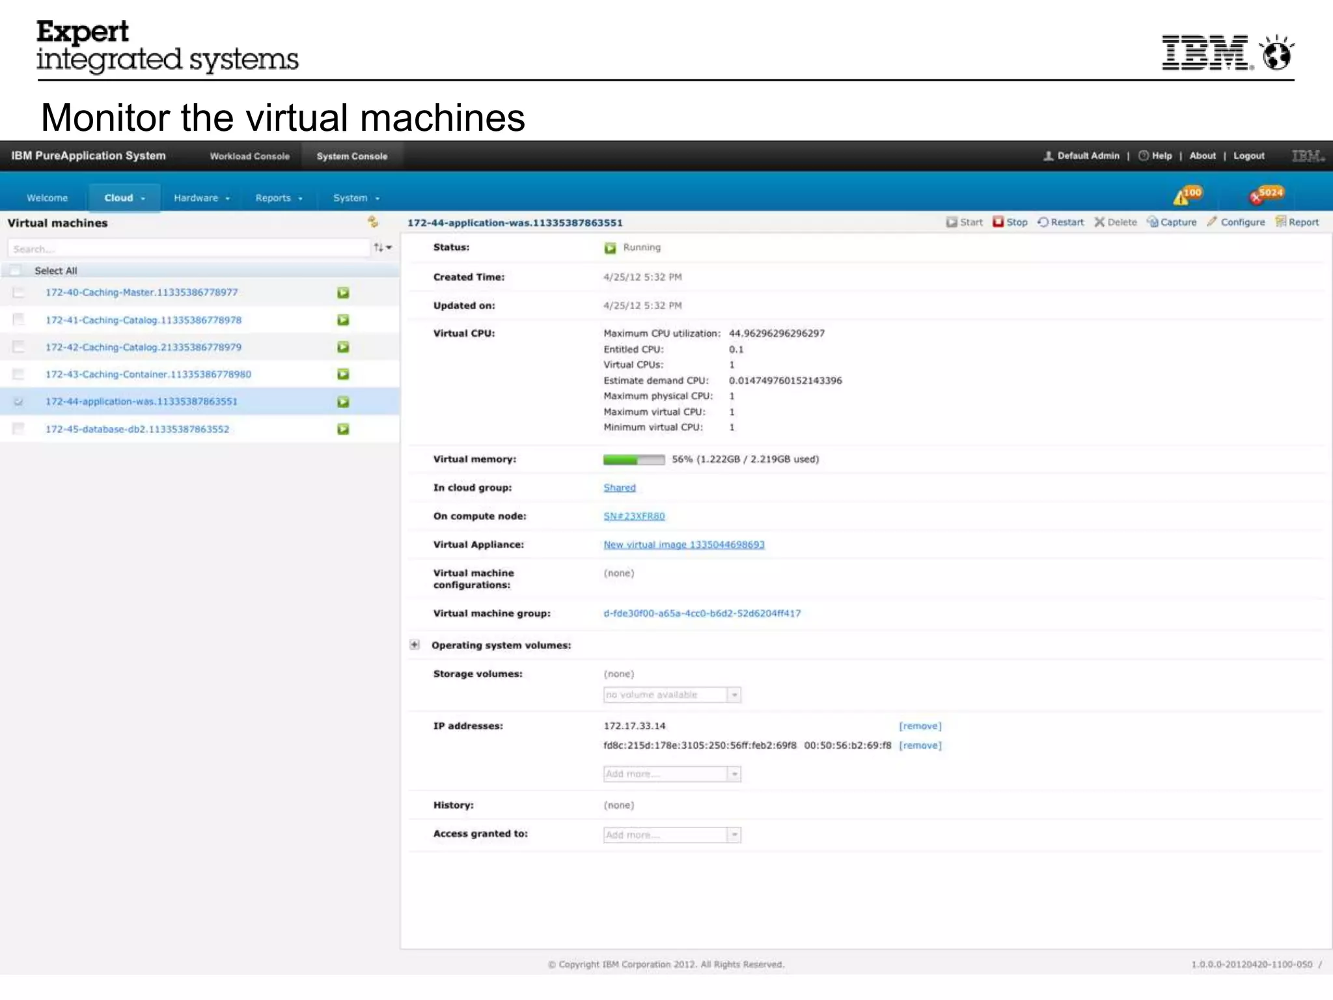The height and width of the screenshot is (1000, 1333).
Task: Check the 172-40-Caching-Master row checkbox
Action: coord(18,292)
